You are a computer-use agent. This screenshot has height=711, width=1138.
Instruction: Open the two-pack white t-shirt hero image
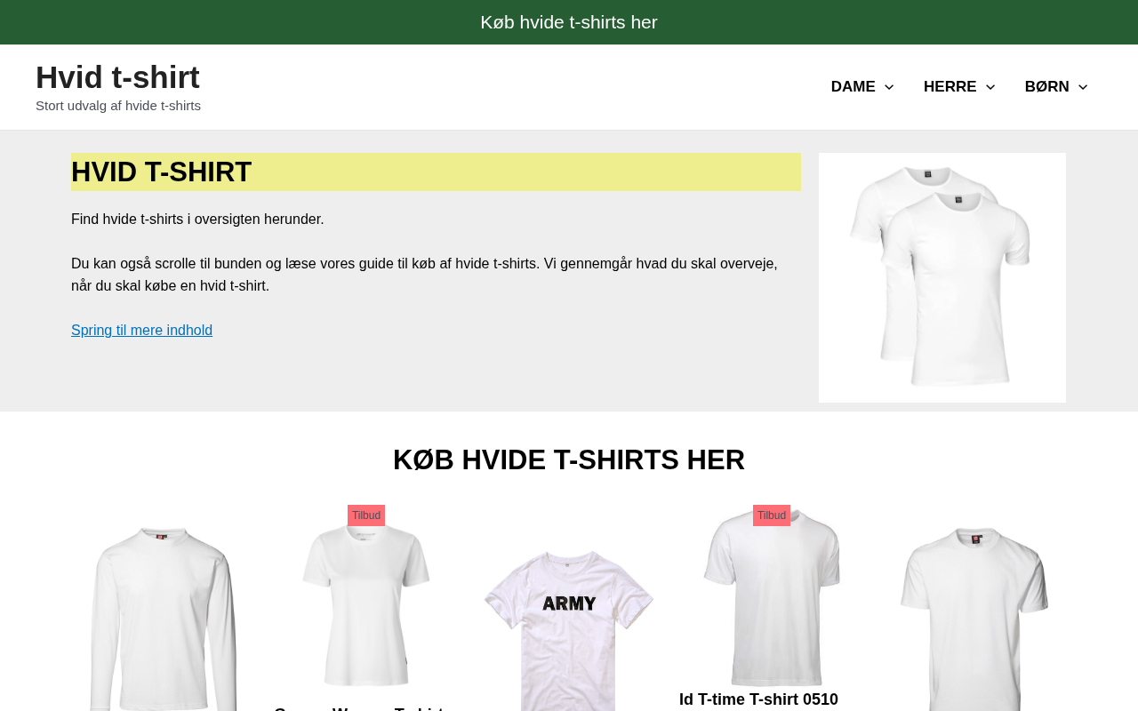942,277
